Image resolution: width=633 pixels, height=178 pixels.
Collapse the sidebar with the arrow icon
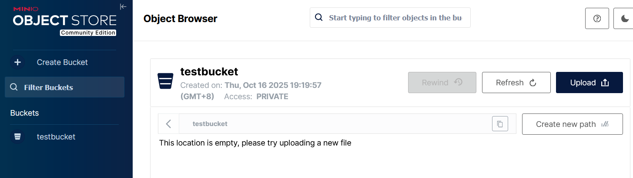(x=123, y=6)
